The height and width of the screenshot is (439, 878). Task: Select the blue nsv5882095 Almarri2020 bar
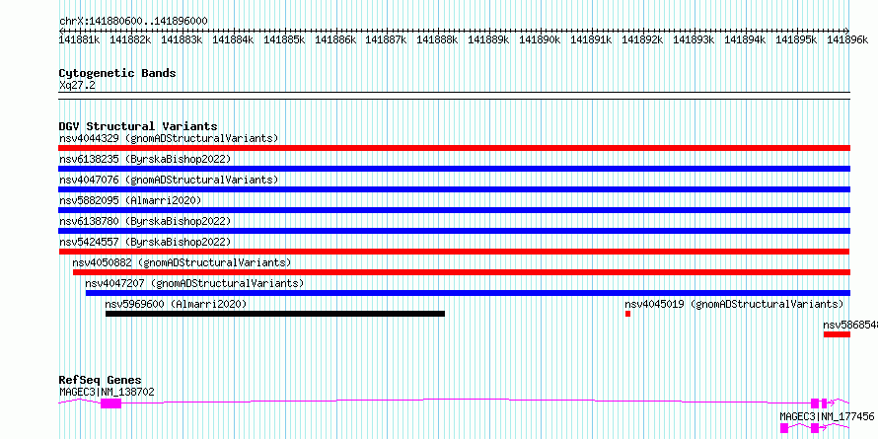pyautogui.click(x=454, y=210)
